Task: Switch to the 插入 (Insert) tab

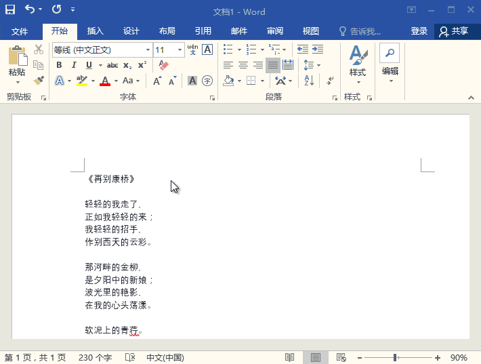Action: pos(95,31)
